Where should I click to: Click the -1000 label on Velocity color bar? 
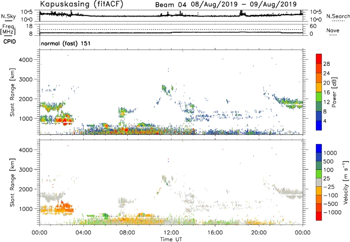pyautogui.click(x=332, y=212)
